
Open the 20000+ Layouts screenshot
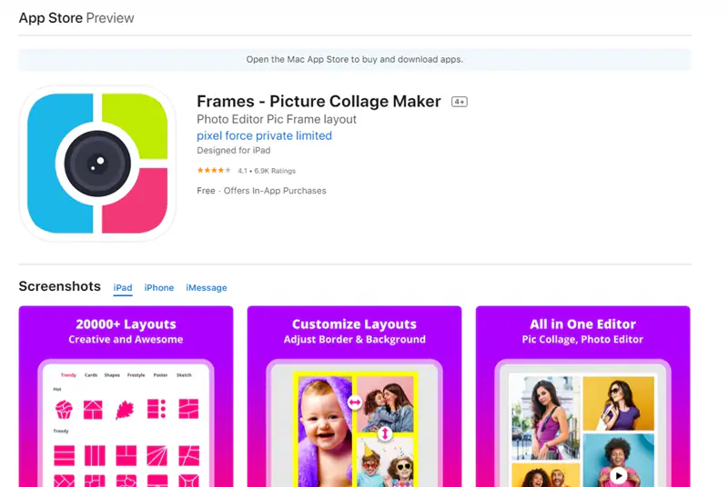coord(126,396)
